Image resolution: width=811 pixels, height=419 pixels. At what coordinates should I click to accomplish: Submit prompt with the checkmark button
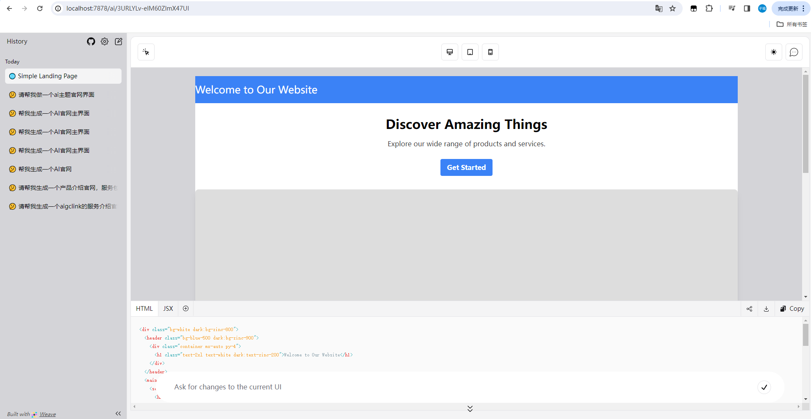(764, 387)
